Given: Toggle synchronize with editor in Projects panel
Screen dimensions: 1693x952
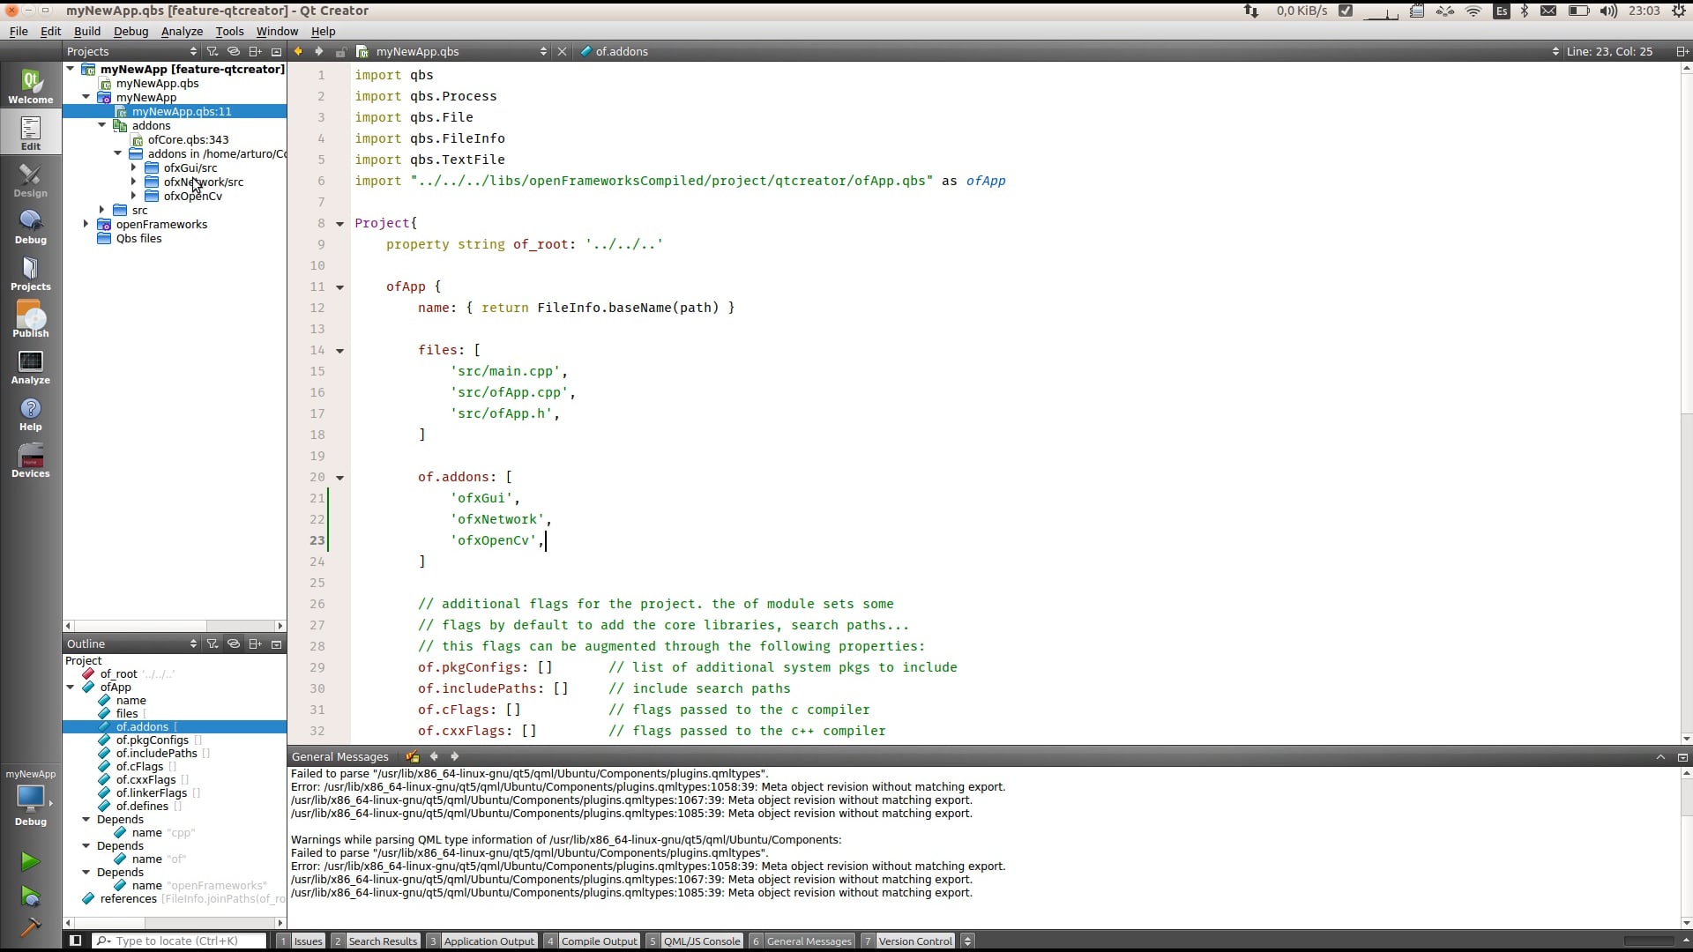Looking at the screenshot, I should (x=234, y=50).
